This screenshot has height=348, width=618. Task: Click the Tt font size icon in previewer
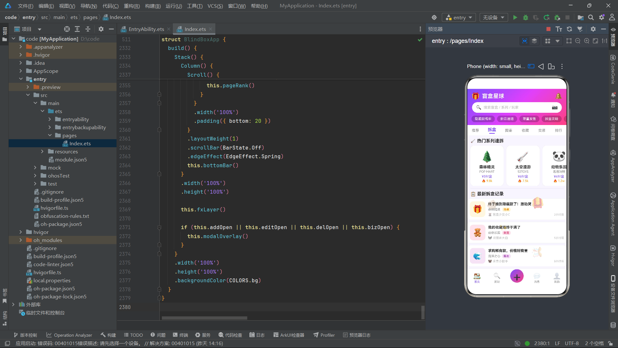tap(559, 29)
